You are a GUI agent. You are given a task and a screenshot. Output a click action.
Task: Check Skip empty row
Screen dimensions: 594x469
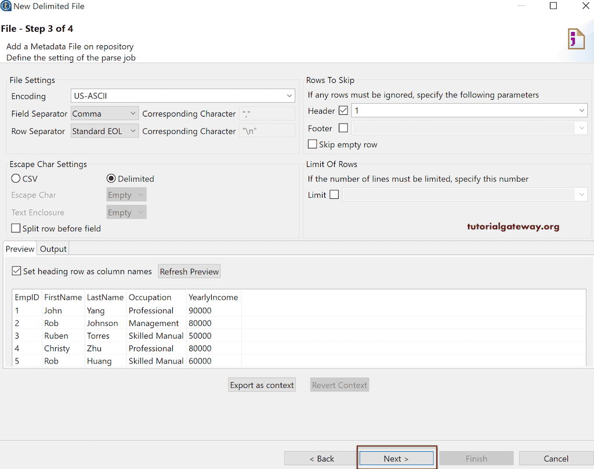pos(312,144)
